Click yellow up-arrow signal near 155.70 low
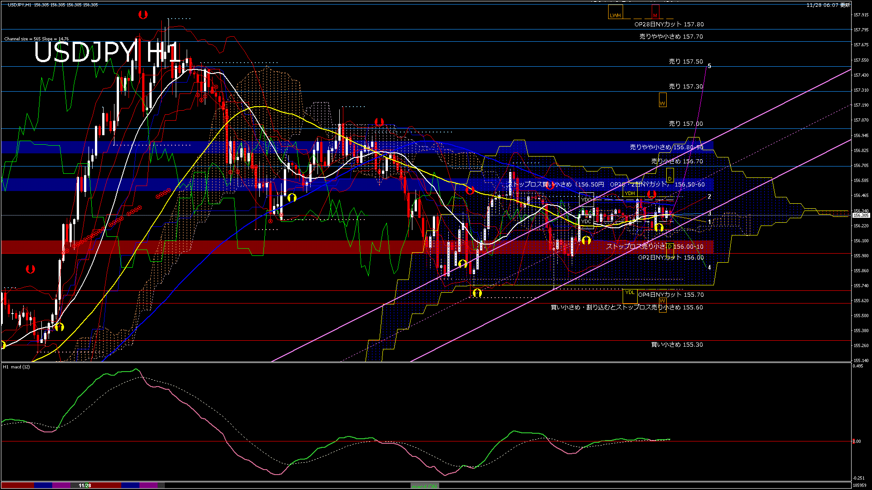The height and width of the screenshot is (490, 872). click(x=477, y=293)
